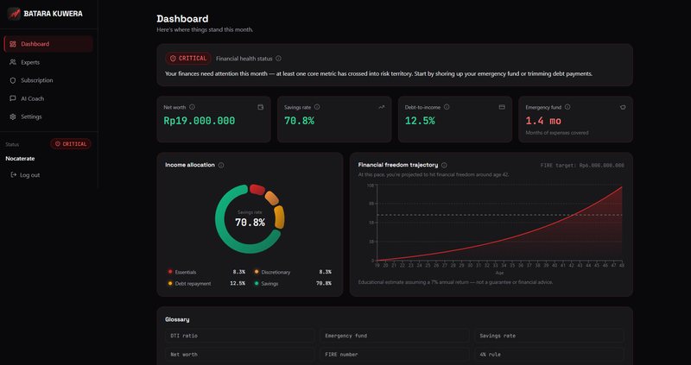
Task: Open the Net worth glossary entry
Action: click(x=240, y=355)
